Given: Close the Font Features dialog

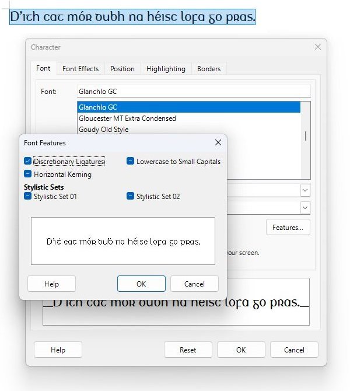Looking at the screenshot, I should click(218, 142).
